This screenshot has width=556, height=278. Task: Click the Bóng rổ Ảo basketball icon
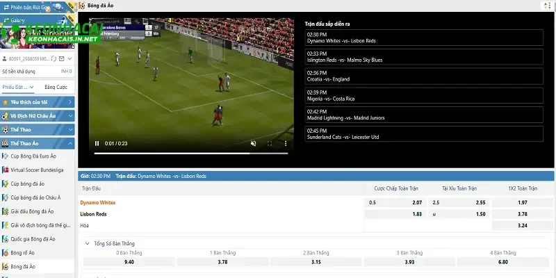point(5,252)
